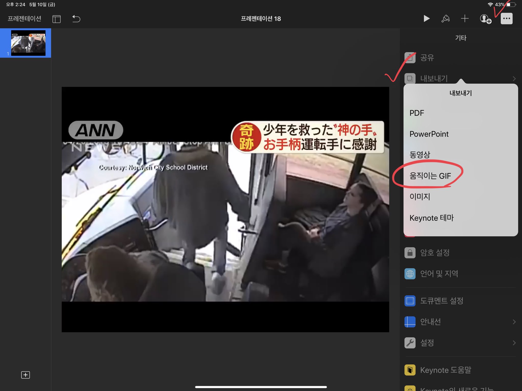Toggle the slide navigator view icon
Screen dimensions: 522x391
[56, 19]
